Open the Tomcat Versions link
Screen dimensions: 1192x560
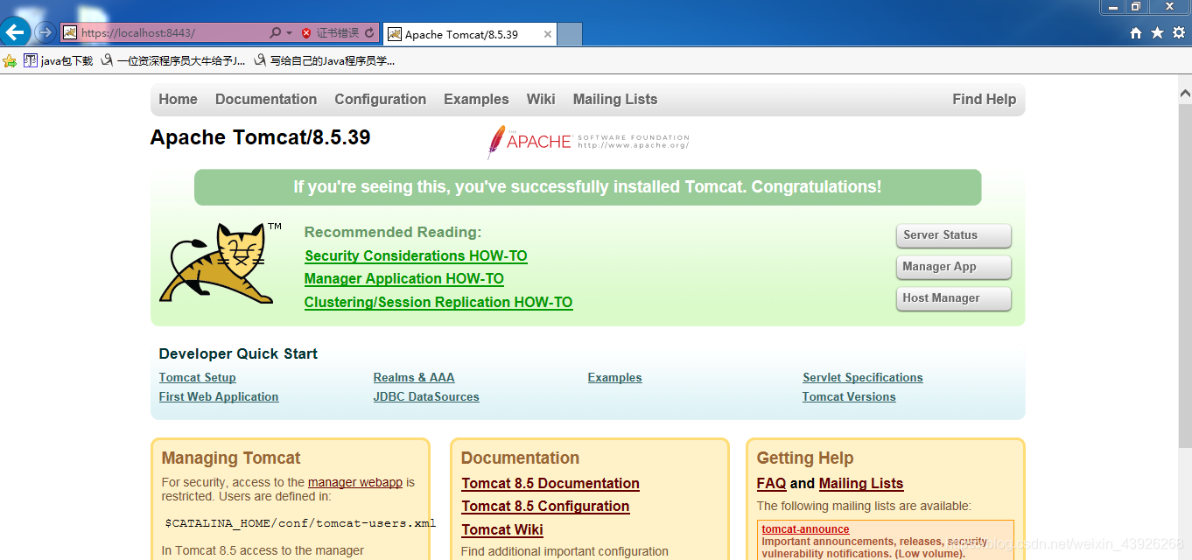tap(849, 396)
